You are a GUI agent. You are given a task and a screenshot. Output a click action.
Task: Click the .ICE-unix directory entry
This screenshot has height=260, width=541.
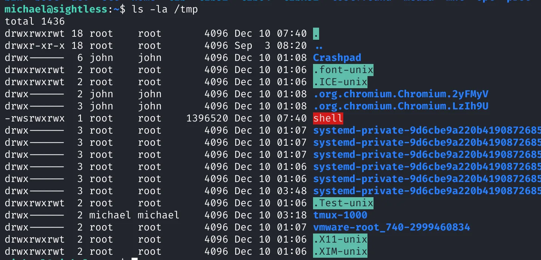(x=340, y=82)
